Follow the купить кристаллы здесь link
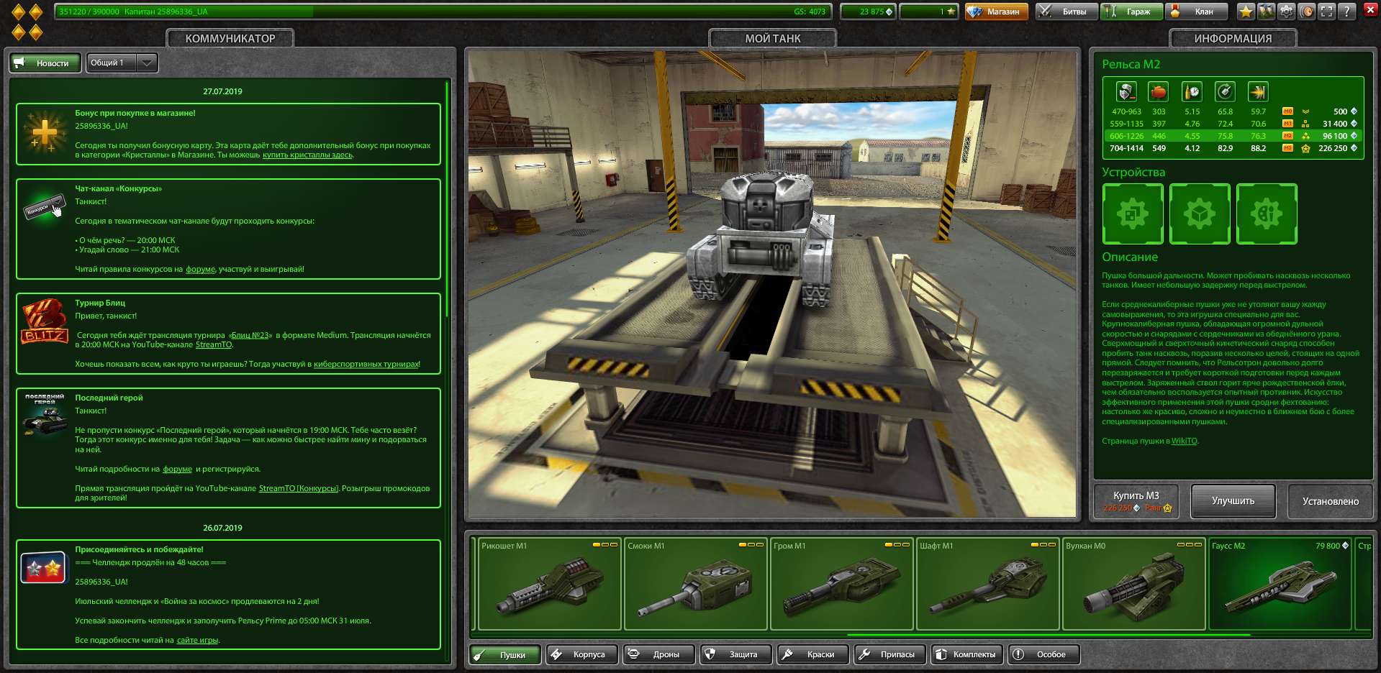Screen dimensions: 1381x673 point(308,155)
